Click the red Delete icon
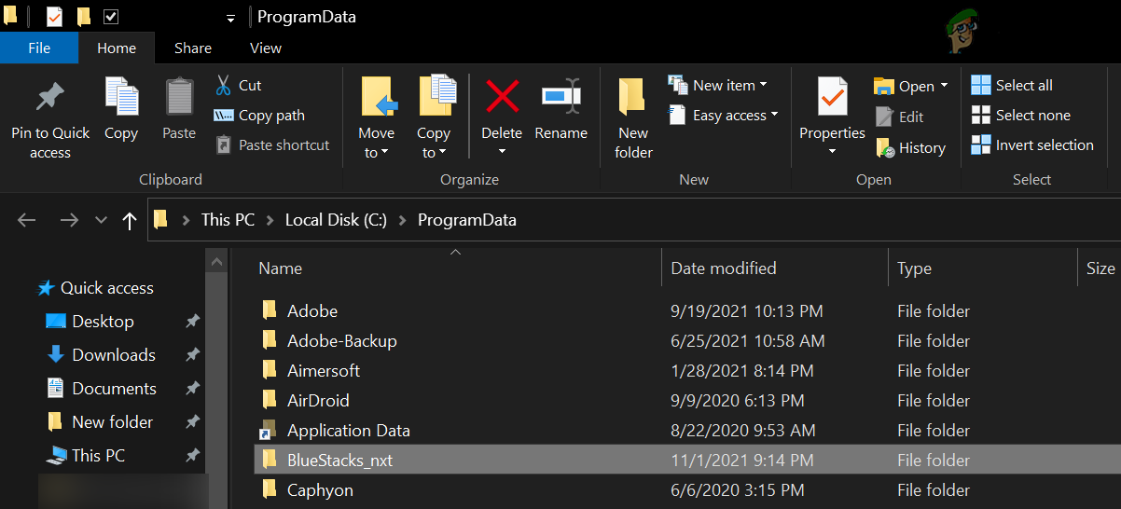 [502, 96]
